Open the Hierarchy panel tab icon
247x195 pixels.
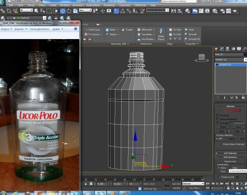click(x=227, y=49)
